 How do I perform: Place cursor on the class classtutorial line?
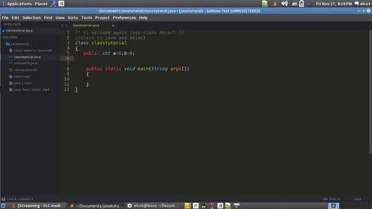coord(101,43)
